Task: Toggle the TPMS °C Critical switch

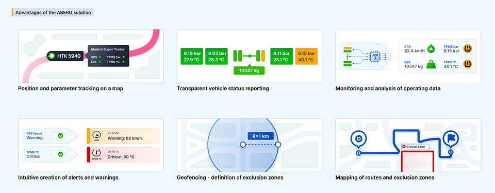Action: point(58,154)
